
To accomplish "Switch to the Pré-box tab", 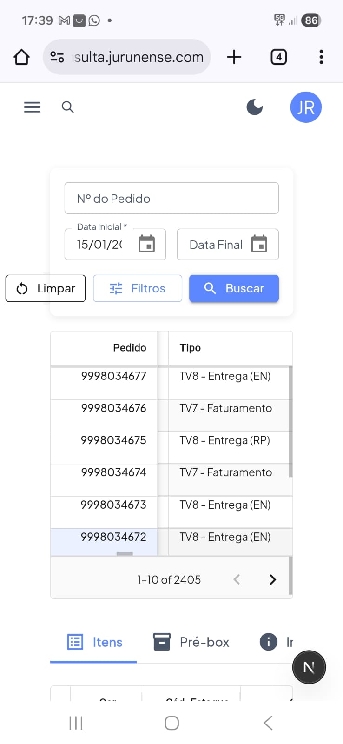I will click(191, 642).
